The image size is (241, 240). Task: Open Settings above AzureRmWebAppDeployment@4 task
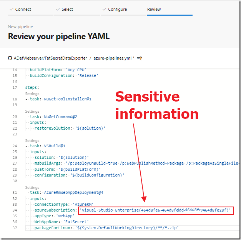pos(32,188)
